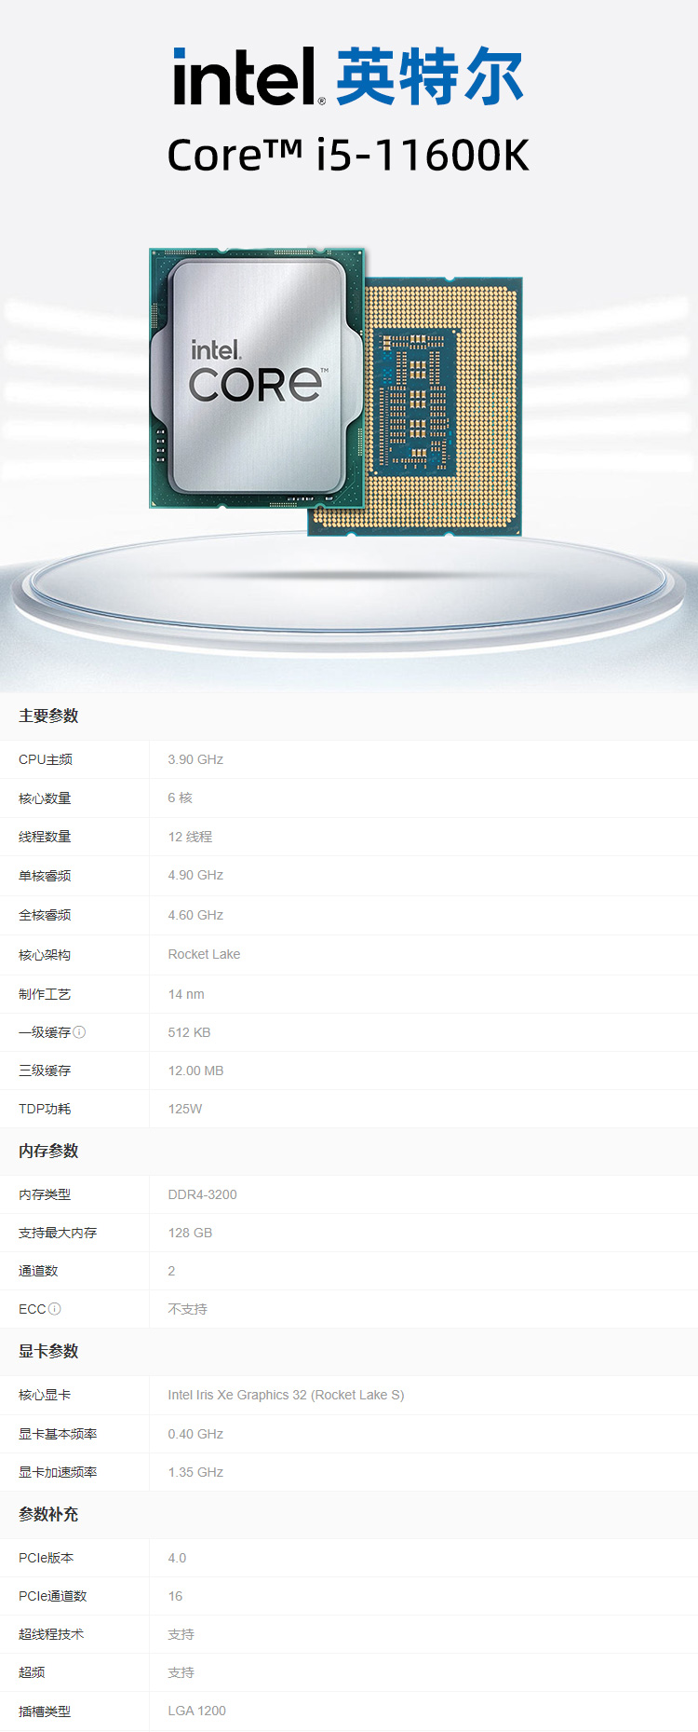Select the 14 nm value

click(186, 994)
